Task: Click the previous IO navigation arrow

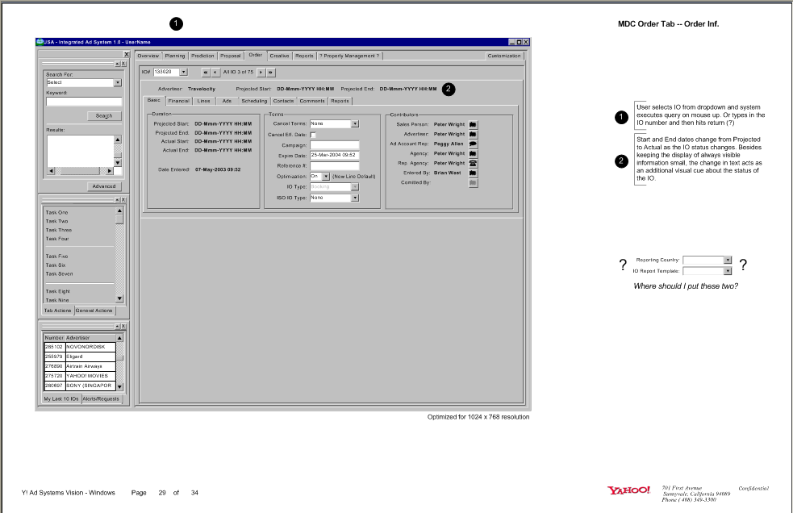Action: click(216, 73)
